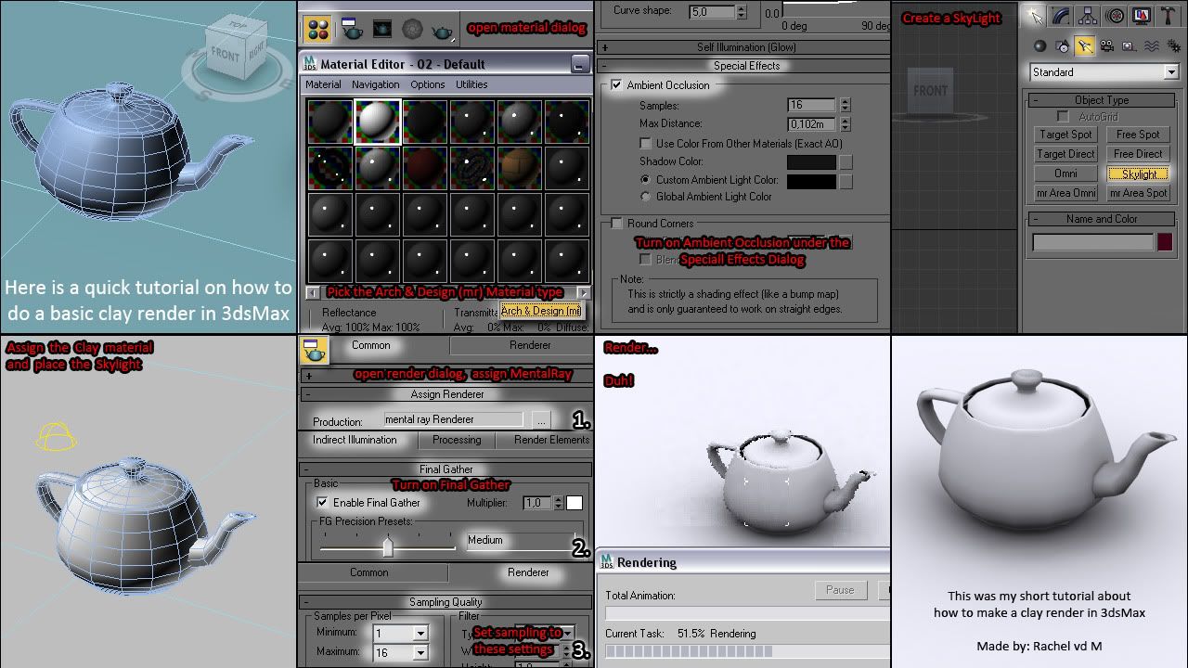
Task: Open the Options menu
Action: (428, 84)
